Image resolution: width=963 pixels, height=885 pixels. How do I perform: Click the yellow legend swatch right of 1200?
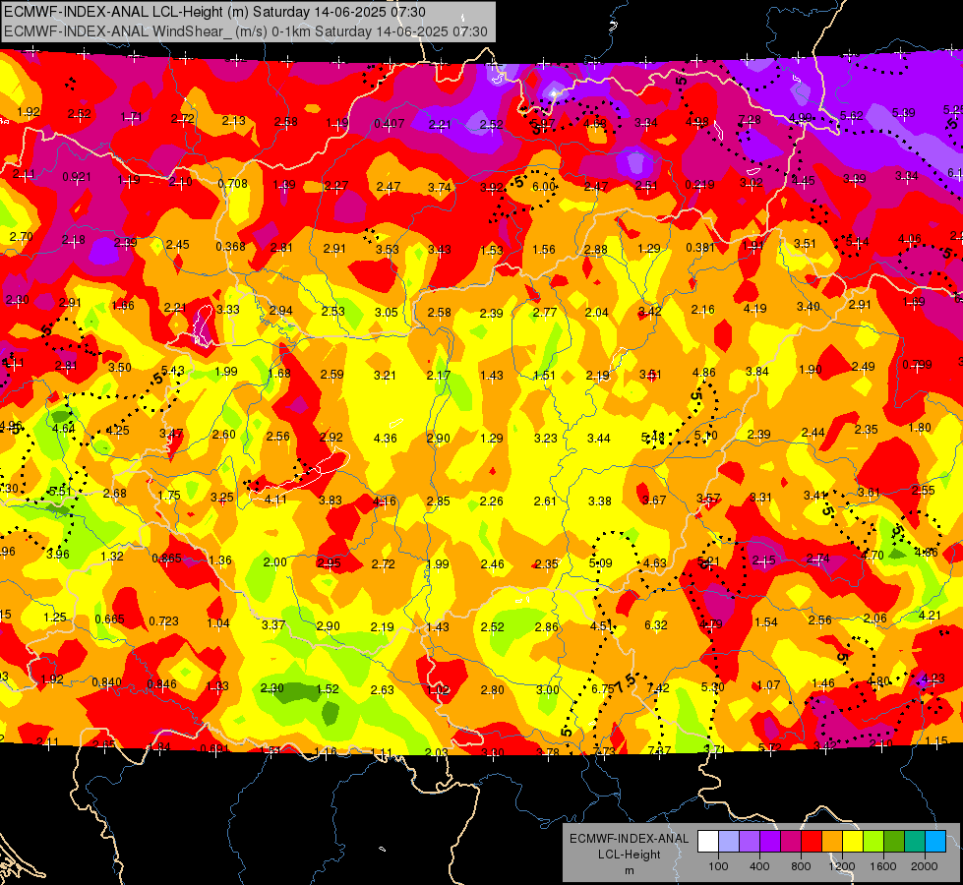[x=853, y=842]
